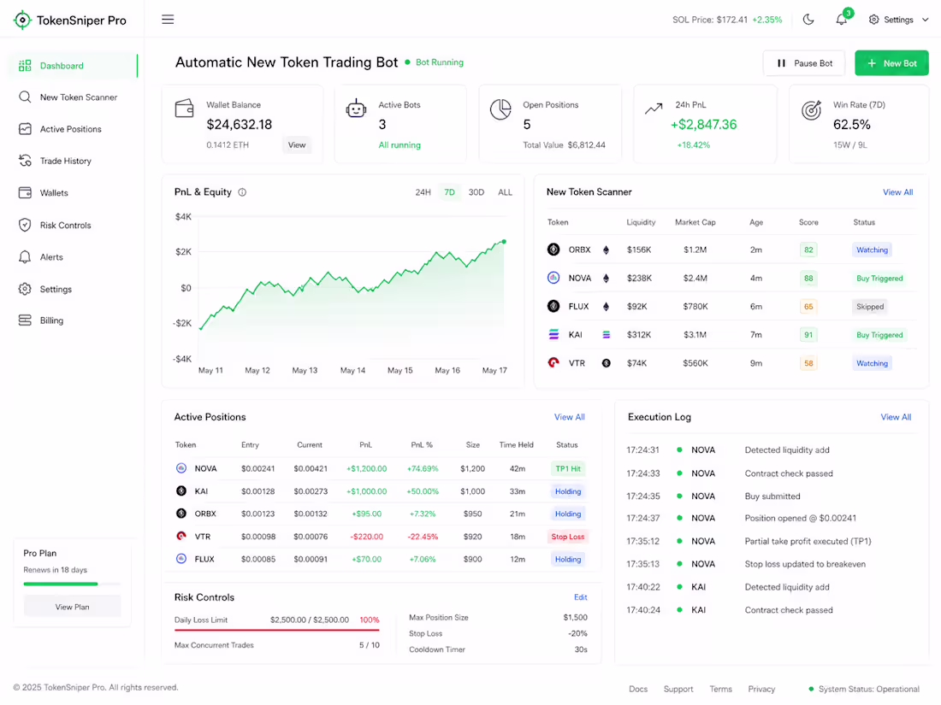Image resolution: width=941 pixels, height=705 pixels.
Task: Click the PnL % column header
Action: click(x=422, y=445)
